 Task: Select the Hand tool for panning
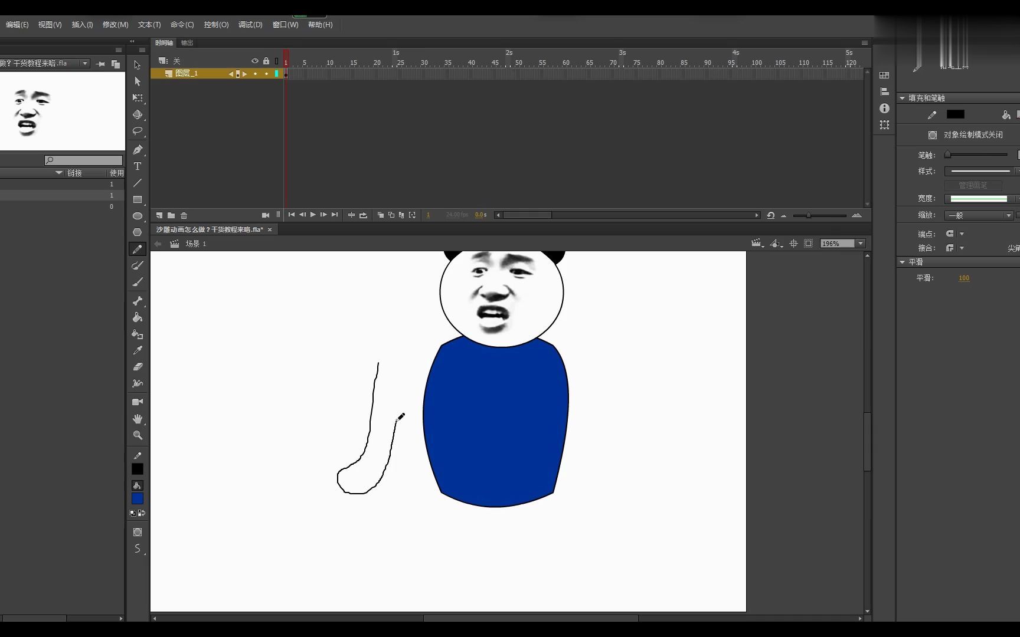click(138, 419)
